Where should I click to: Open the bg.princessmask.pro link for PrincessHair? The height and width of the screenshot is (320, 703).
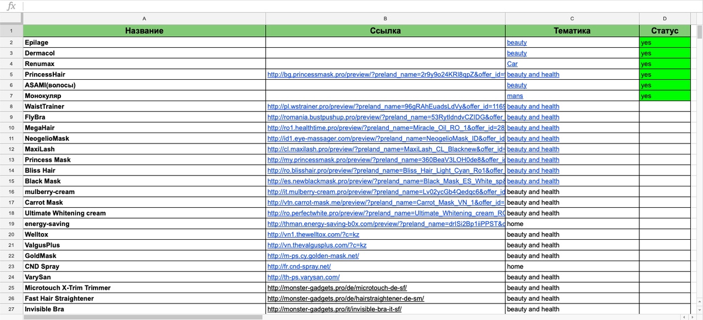386,74
